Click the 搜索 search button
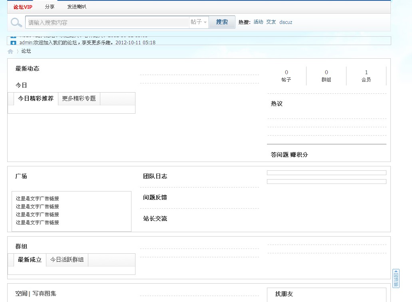The width and height of the screenshot is (412, 302). pos(222,22)
